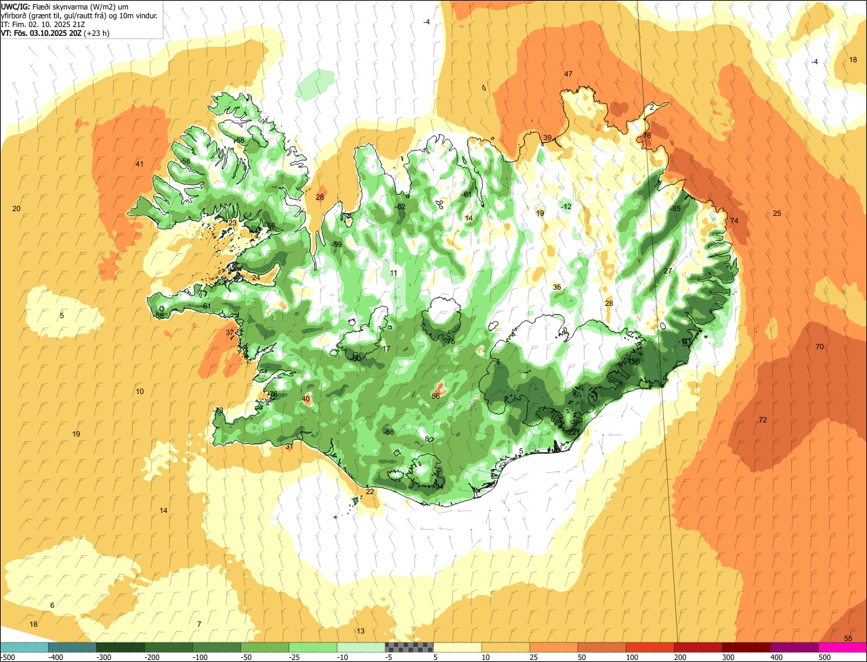
Task: Click the map value 41 over northwest waters
Action: point(140,164)
